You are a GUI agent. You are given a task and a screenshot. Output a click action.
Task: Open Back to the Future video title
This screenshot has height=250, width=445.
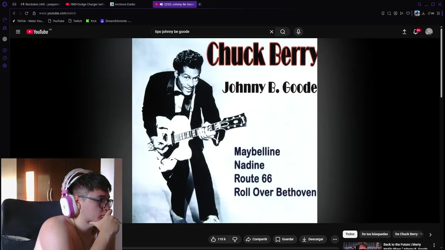pyautogui.click(x=405, y=246)
